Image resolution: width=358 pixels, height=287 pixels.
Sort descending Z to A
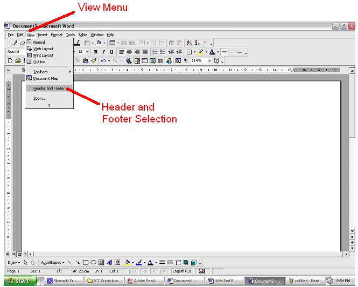197,43
